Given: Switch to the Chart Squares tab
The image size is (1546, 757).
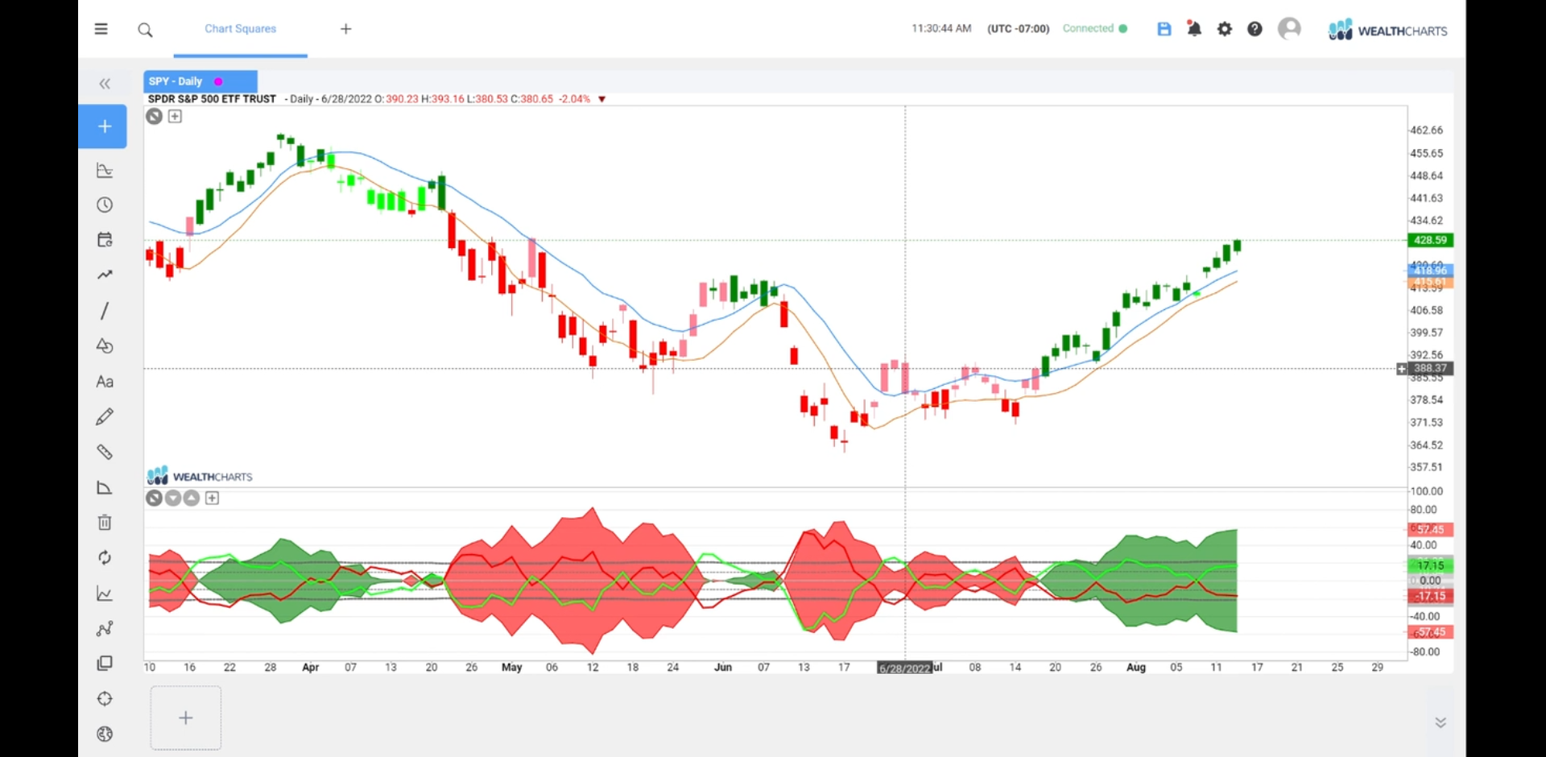Looking at the screenshot, I should point(240,29).
